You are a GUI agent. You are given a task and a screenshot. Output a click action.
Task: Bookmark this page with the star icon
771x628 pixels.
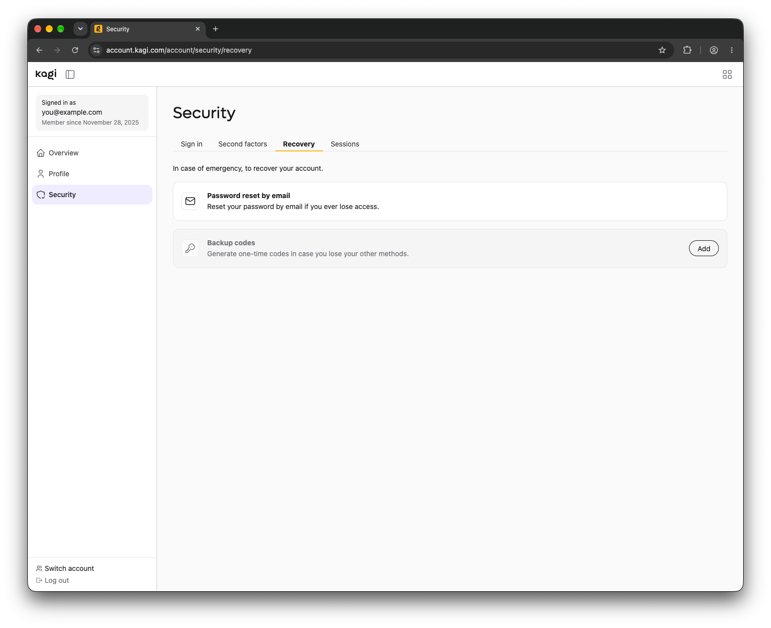662,50
